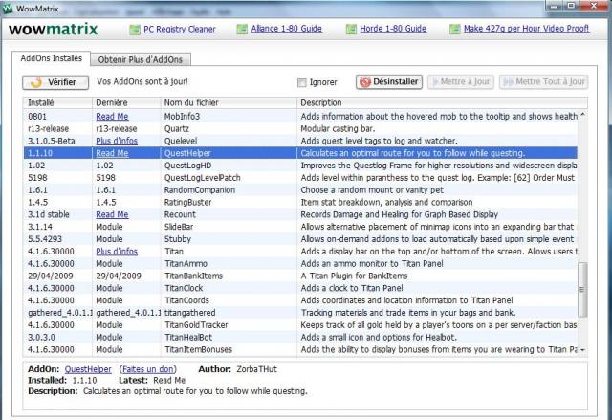Select the QuestLogLevelPatch row
Image resolution: width=612 pixels, height=420 pixels.
300,178
